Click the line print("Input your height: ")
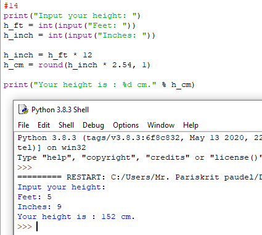This screenshot has width=262, height=235. point(72,15)
